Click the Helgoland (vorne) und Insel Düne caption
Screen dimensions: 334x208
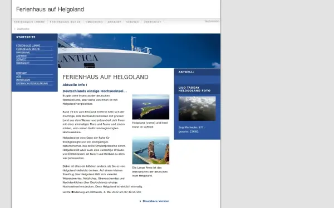pyautogui.click(x=150, y=125)
